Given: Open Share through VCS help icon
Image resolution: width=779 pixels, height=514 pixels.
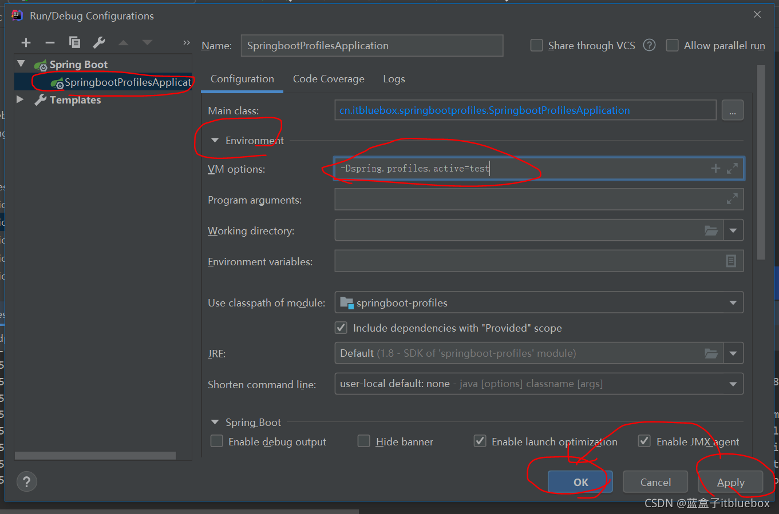Looking at the screenshot, I should 649,45.
